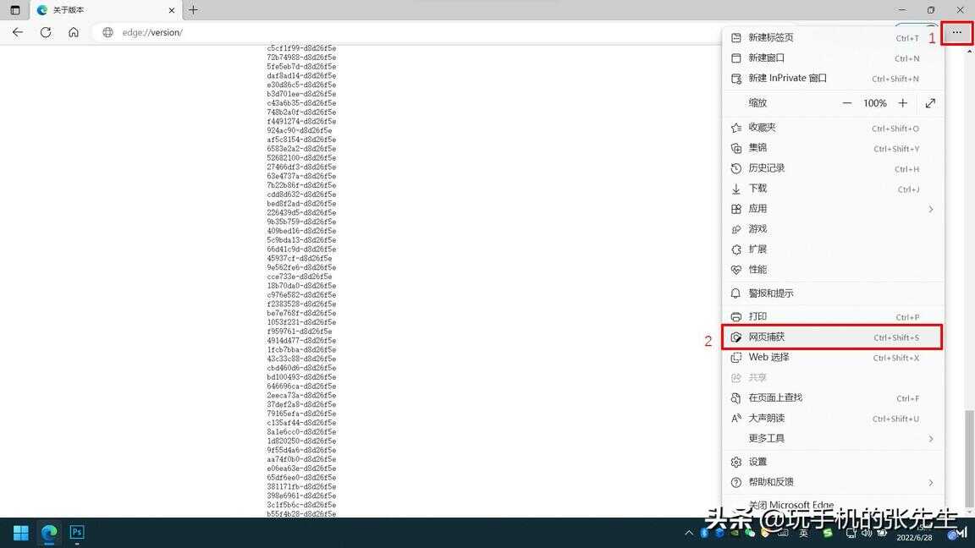Click the 帮助和反馈 question mark icon
Image resolution: width=975 pixels, height=548 pixels.
(x=736, y=482)
